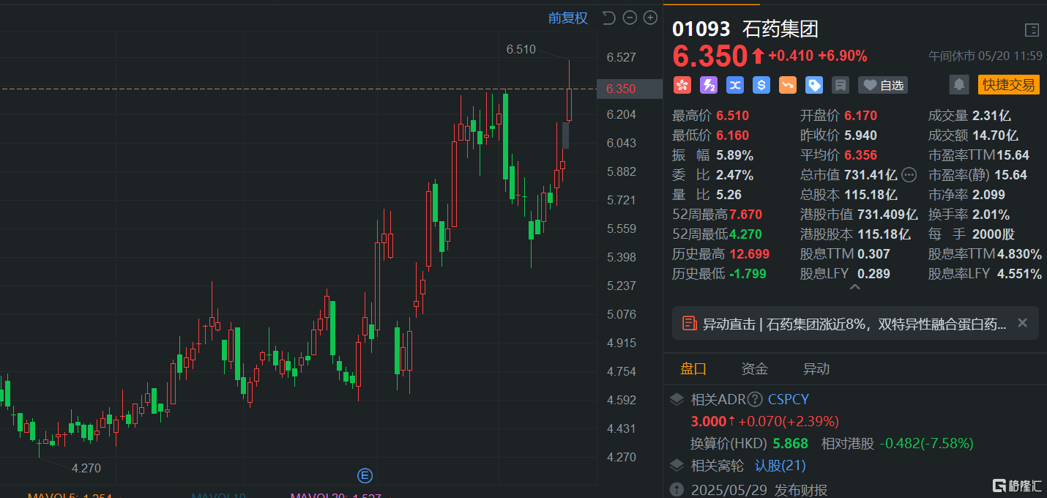
Task: Add stock to 自选 watchlist
Action: coord(883,85)
